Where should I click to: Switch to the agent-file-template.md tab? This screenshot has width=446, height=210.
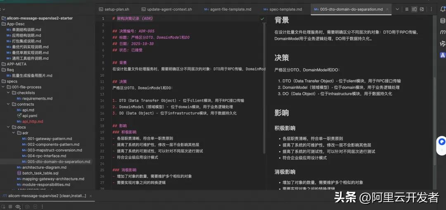coord(228,9)
